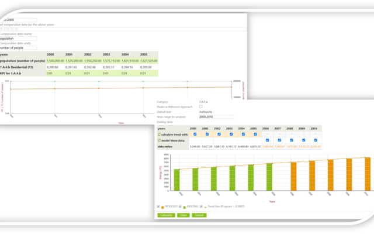Click the comparative data values input field
Screen dimensions: 374x234
[123, 29]
